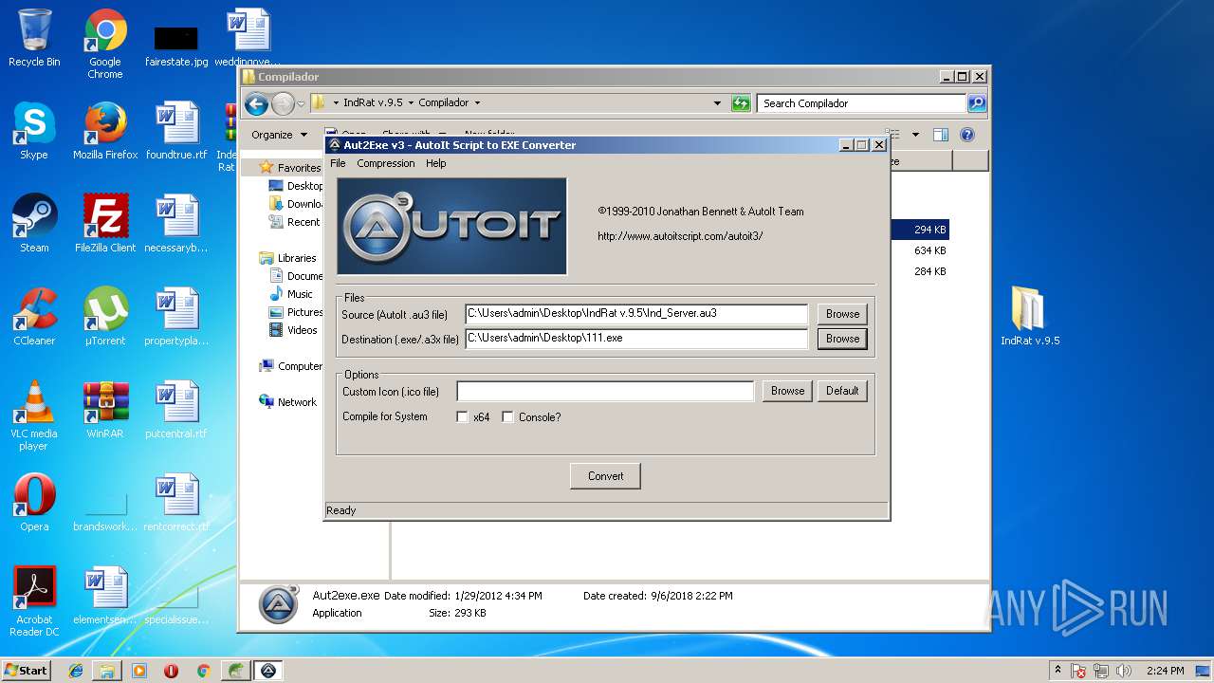1214x683 pixels.
Task: Click the Explorer Forward arrow button
Action: 283,103
